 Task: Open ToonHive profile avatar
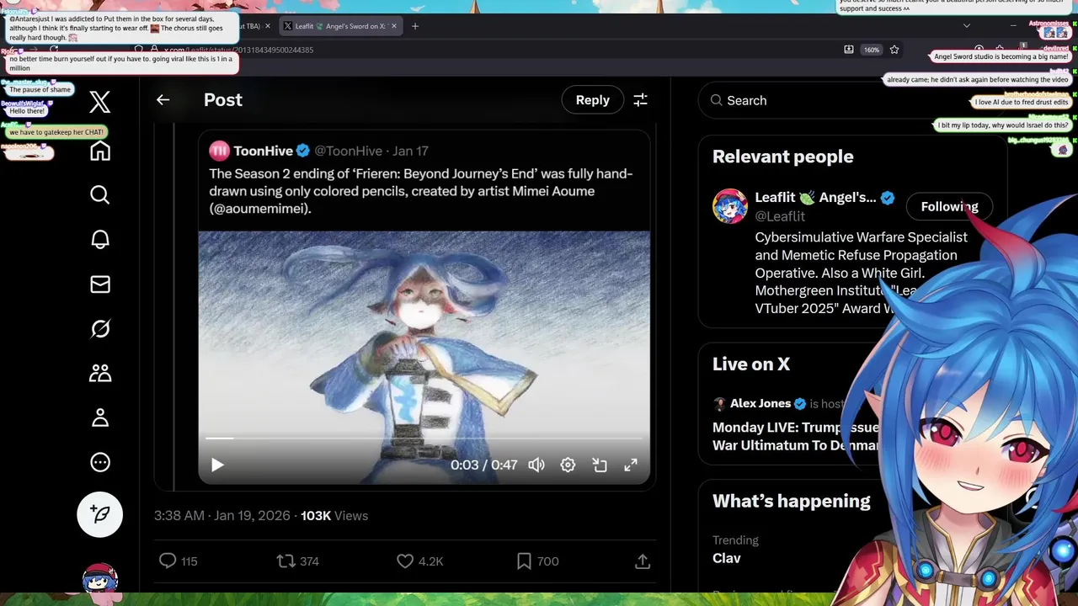tap(219, 151)
